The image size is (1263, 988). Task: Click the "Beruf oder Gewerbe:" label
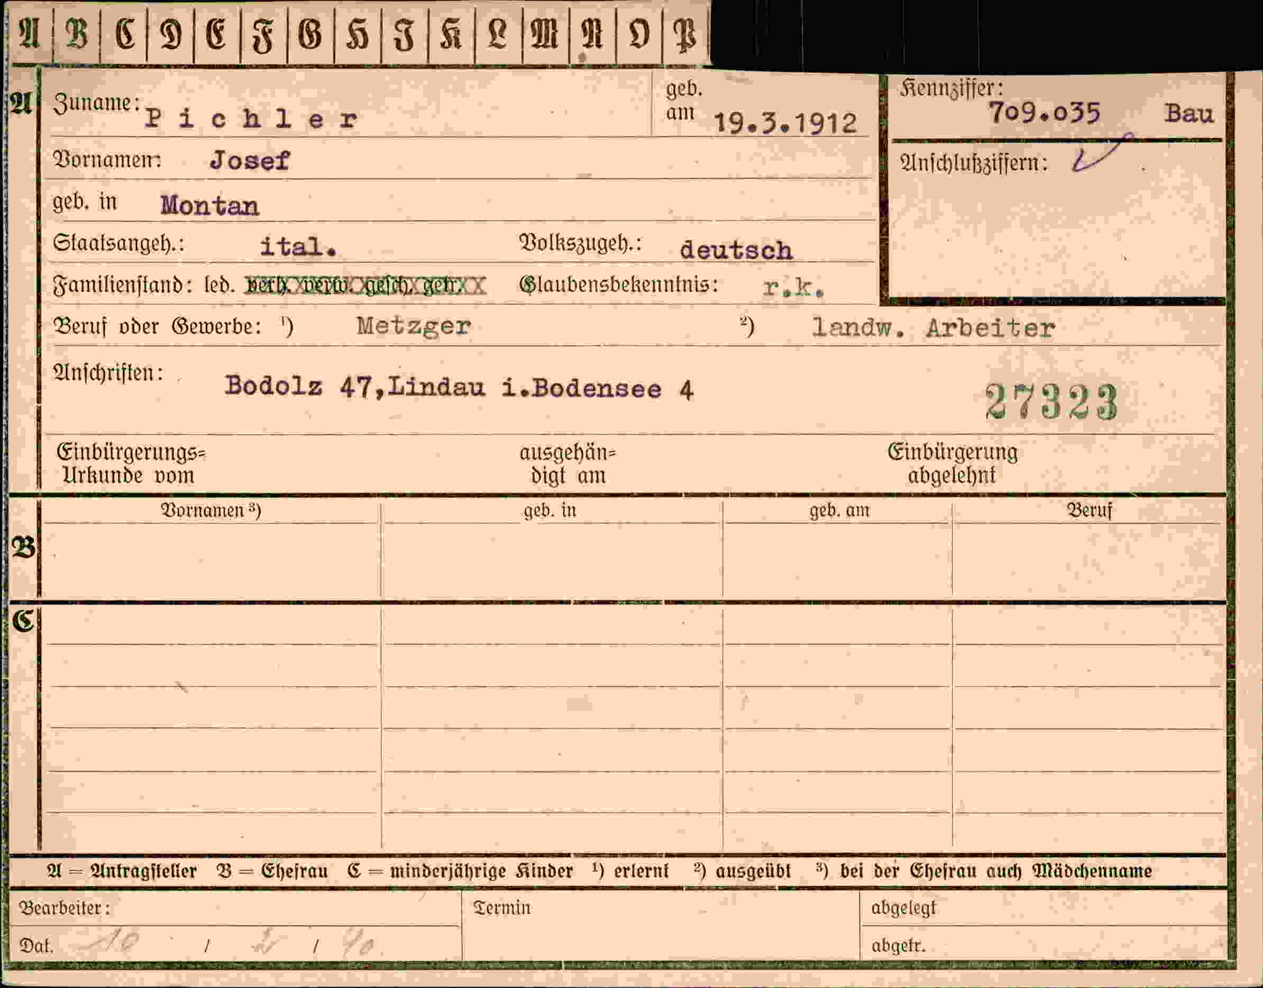click(157, 327)
